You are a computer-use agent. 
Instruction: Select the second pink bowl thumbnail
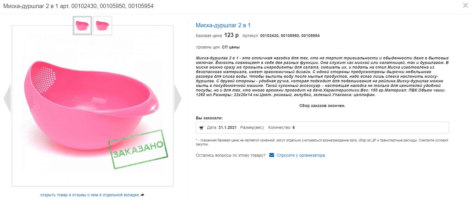tap(102, 26)
